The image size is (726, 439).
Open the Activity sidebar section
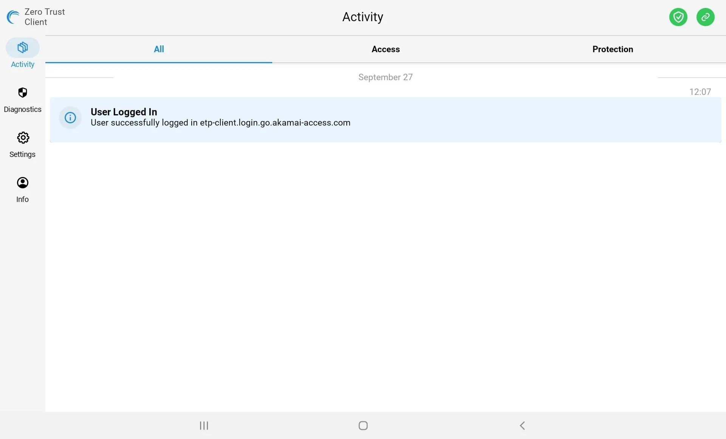pos(22,53)
